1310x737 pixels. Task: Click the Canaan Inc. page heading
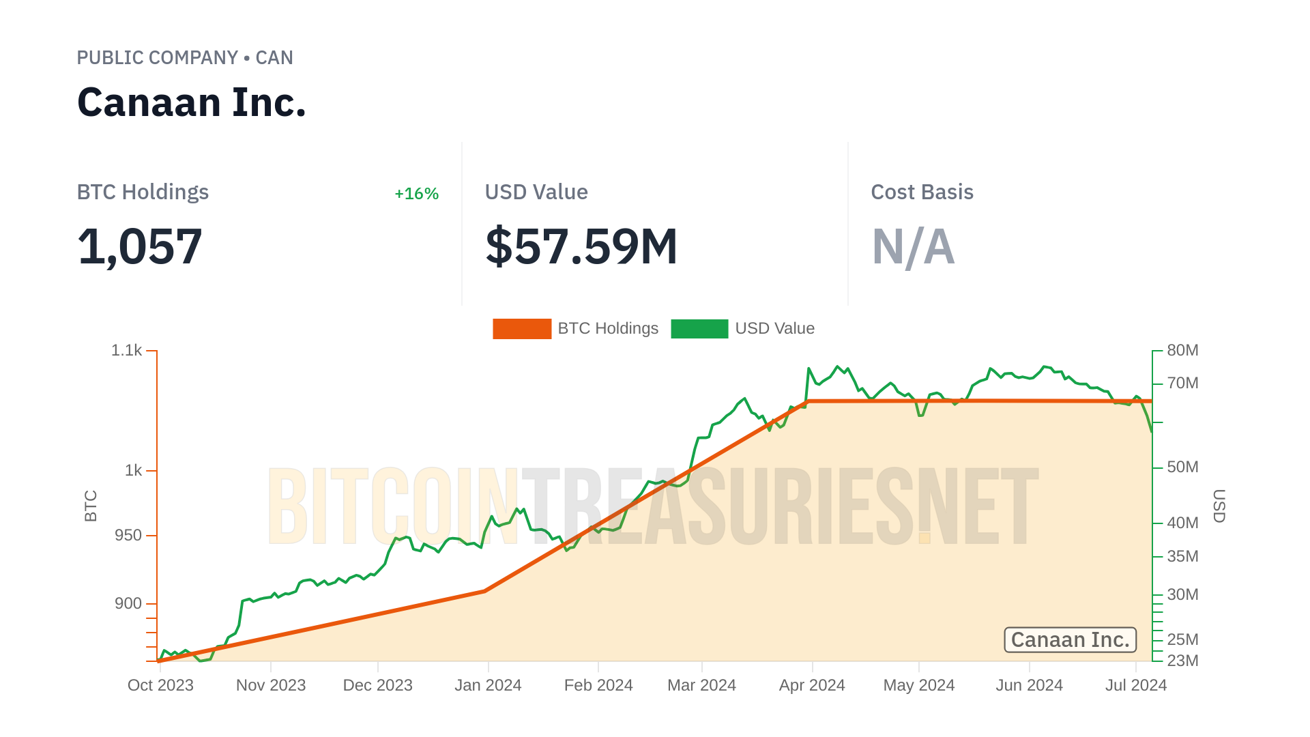[x=192, y=102]
